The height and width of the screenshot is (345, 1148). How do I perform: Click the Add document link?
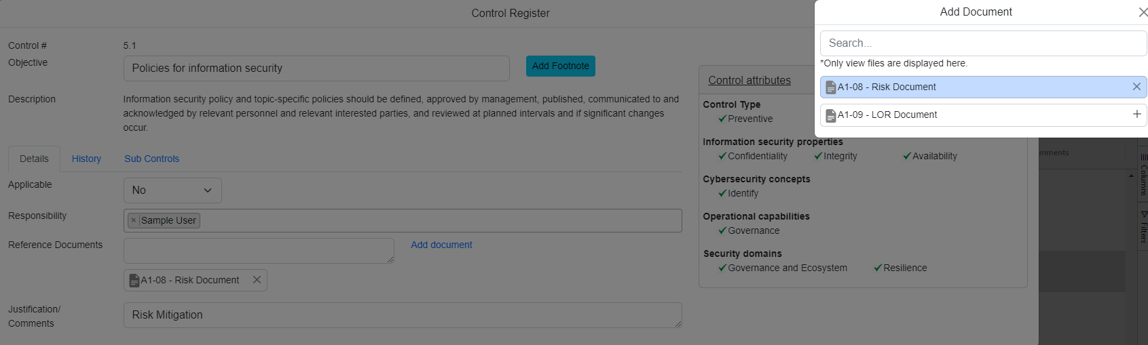tap(441, 245)
